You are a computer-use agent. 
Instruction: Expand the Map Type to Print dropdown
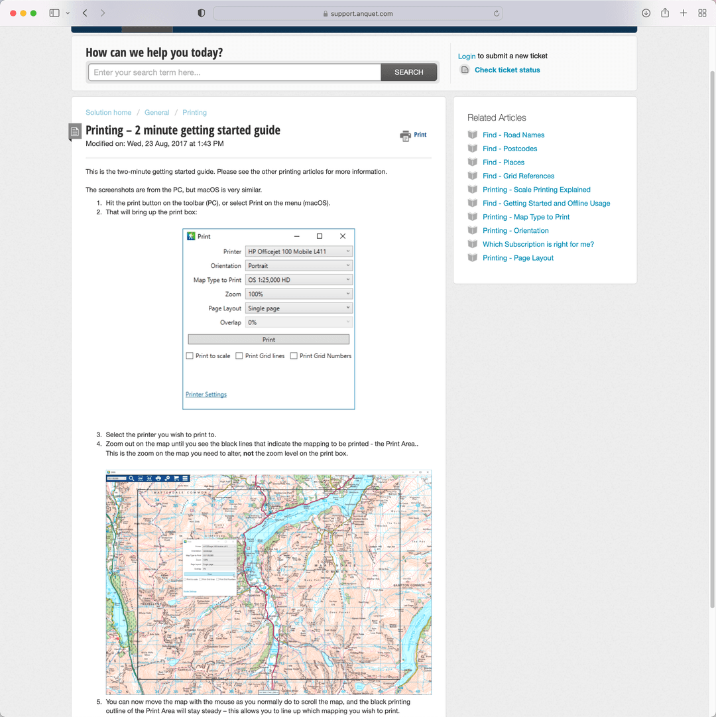pos(298,280)
